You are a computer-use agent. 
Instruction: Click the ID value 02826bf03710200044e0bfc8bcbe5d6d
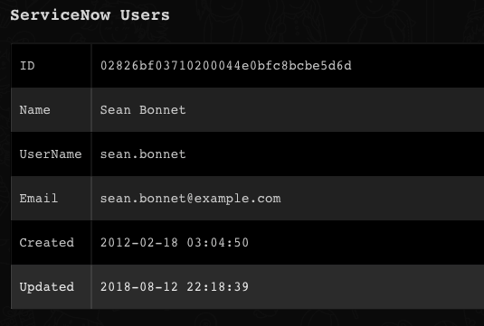tap(225, 66)
